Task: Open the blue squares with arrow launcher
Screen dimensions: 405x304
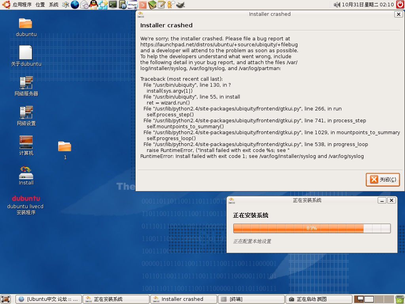Action: (x=103, y=5)
